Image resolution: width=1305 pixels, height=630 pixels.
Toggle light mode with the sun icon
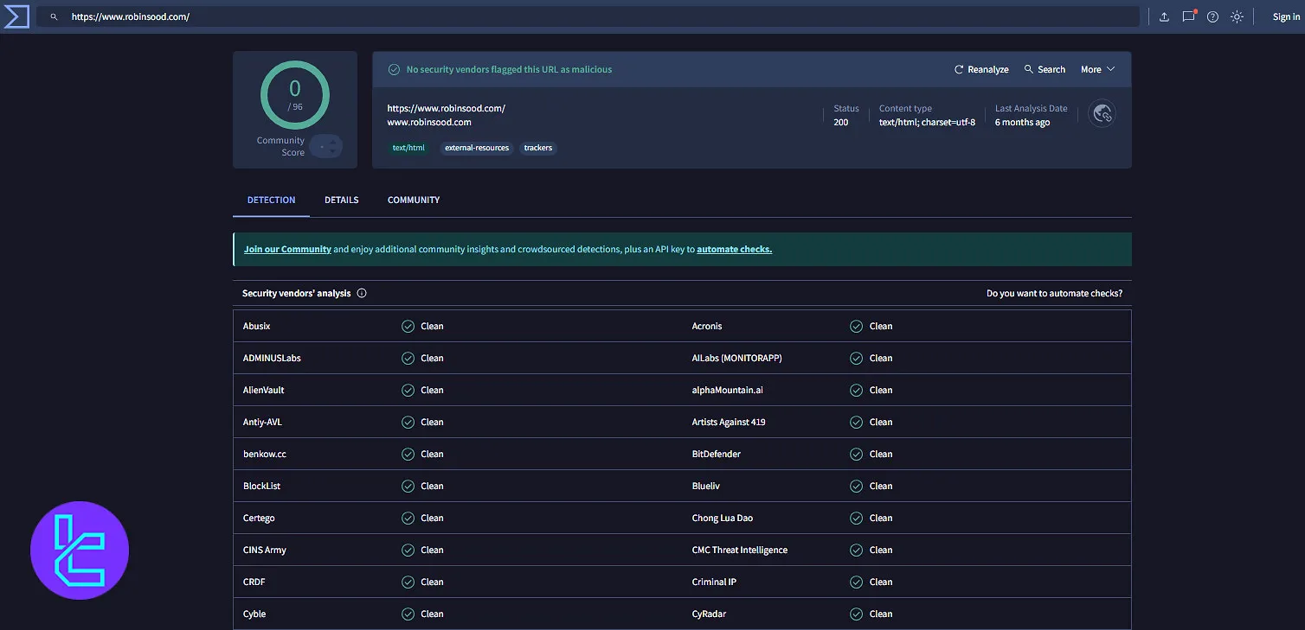pos(1237,16)
